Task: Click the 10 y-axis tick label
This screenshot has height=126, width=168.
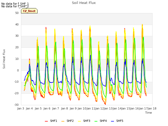Action: [17, 59]
